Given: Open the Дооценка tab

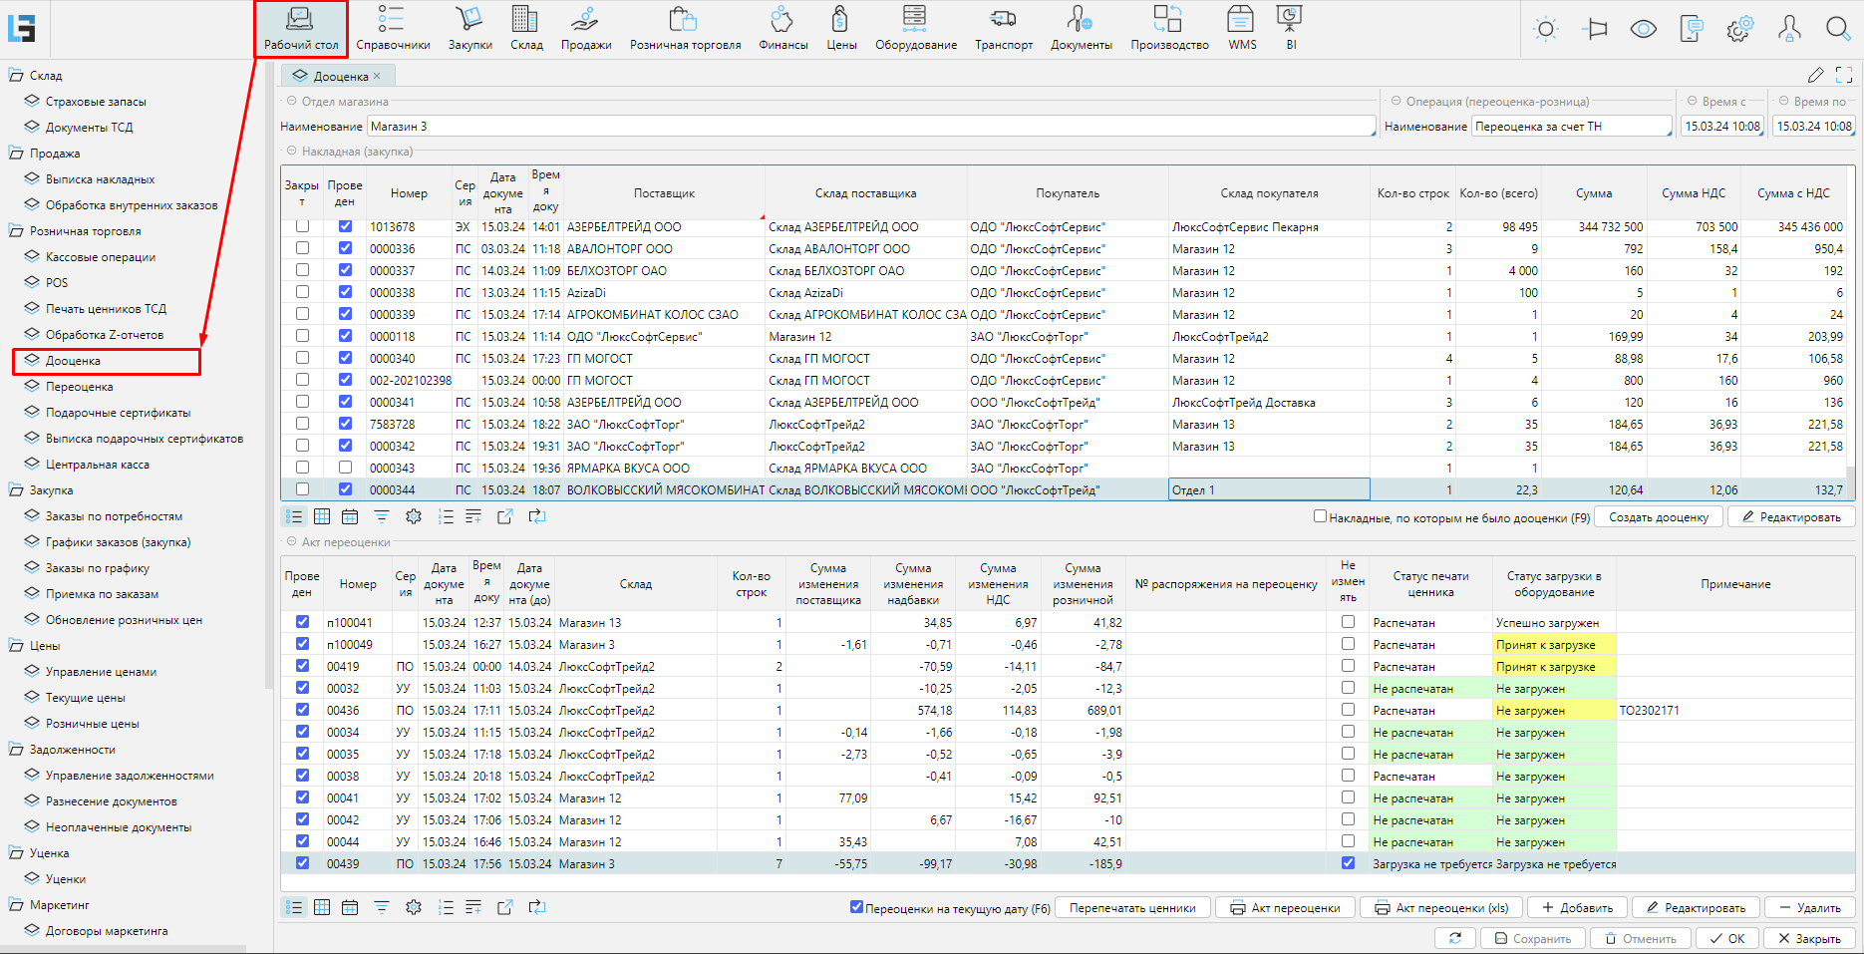Looking at the screenshot, I should point(340,76).
